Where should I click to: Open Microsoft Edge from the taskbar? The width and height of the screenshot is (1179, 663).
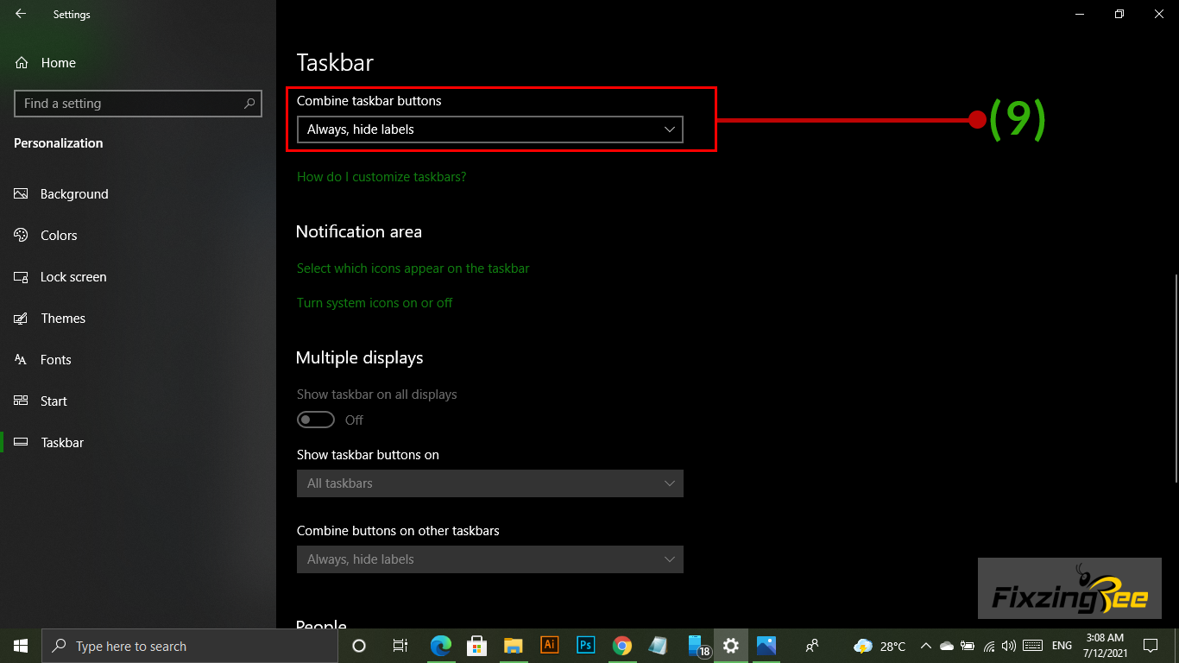coord(440,646)
